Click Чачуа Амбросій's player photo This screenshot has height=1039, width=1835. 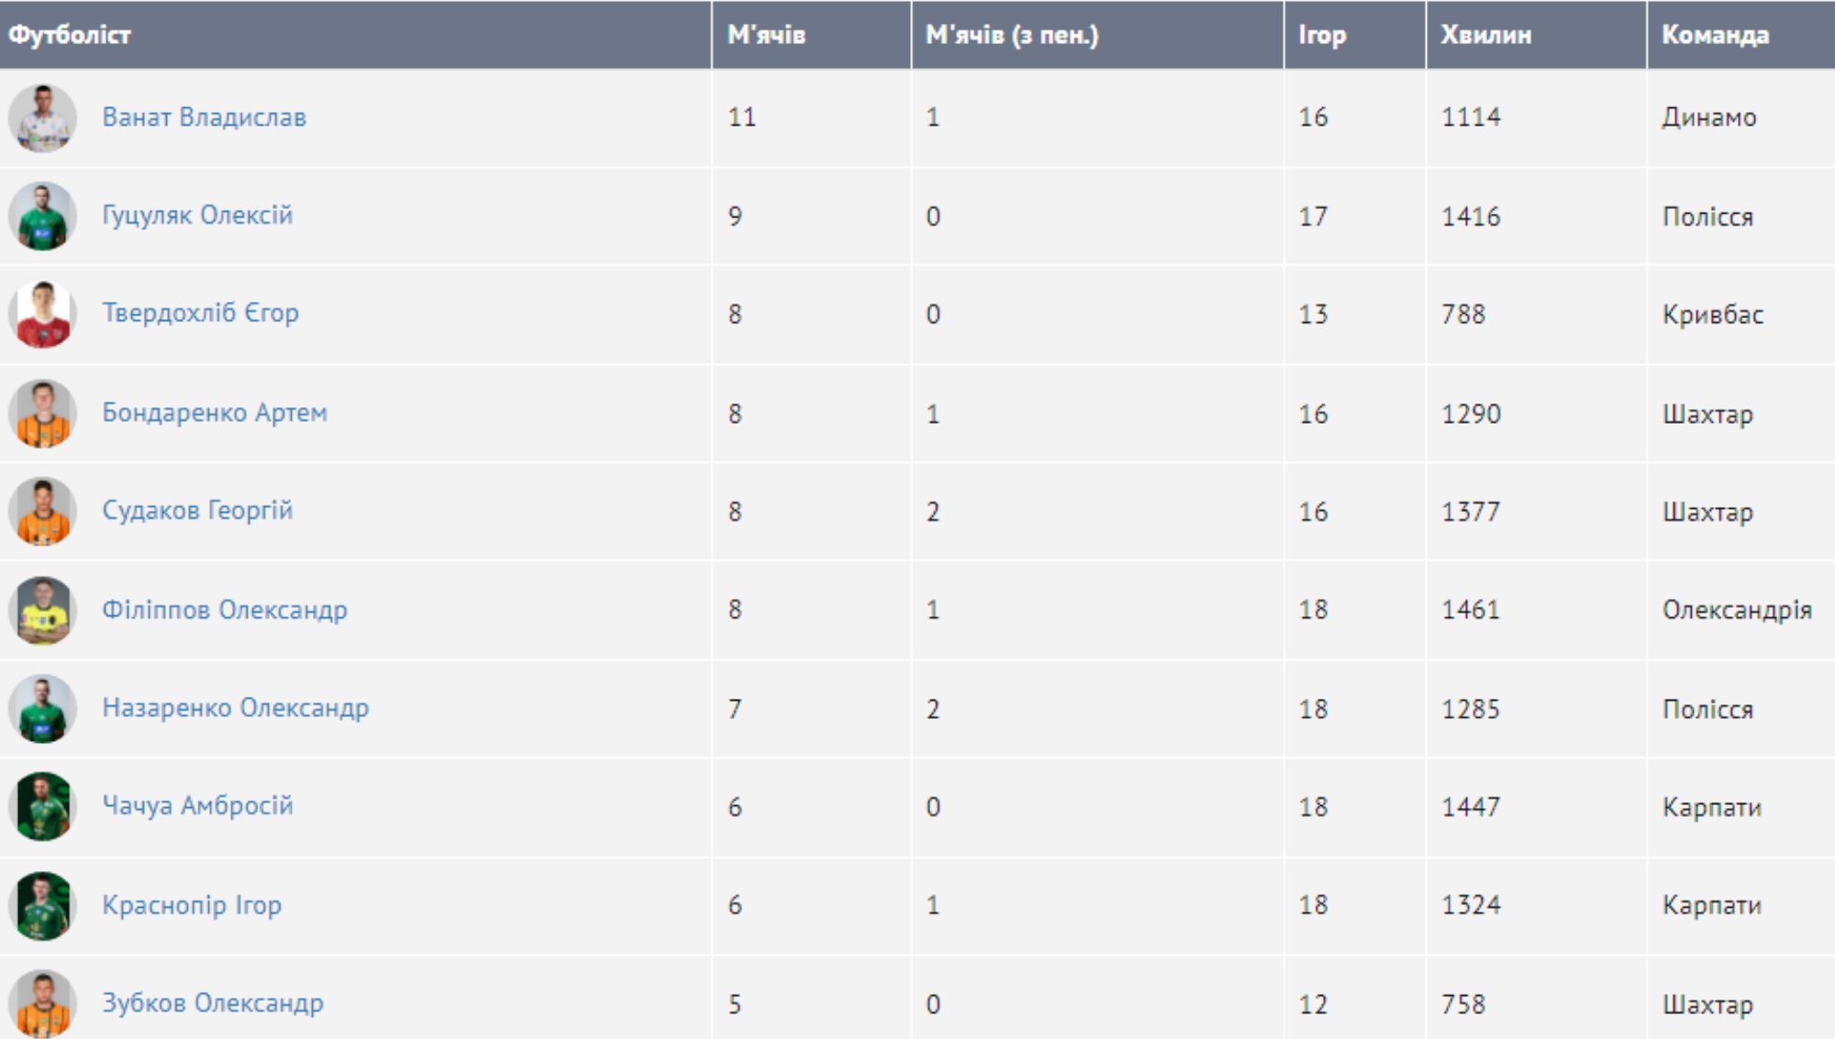[x=42, y=807]
